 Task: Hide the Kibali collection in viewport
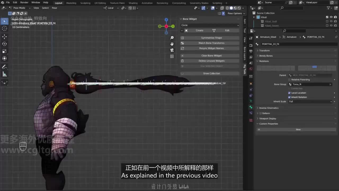pos(331,17)
